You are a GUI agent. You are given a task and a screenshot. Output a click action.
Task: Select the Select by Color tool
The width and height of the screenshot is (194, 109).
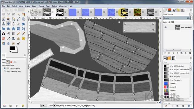coord(23,14)
